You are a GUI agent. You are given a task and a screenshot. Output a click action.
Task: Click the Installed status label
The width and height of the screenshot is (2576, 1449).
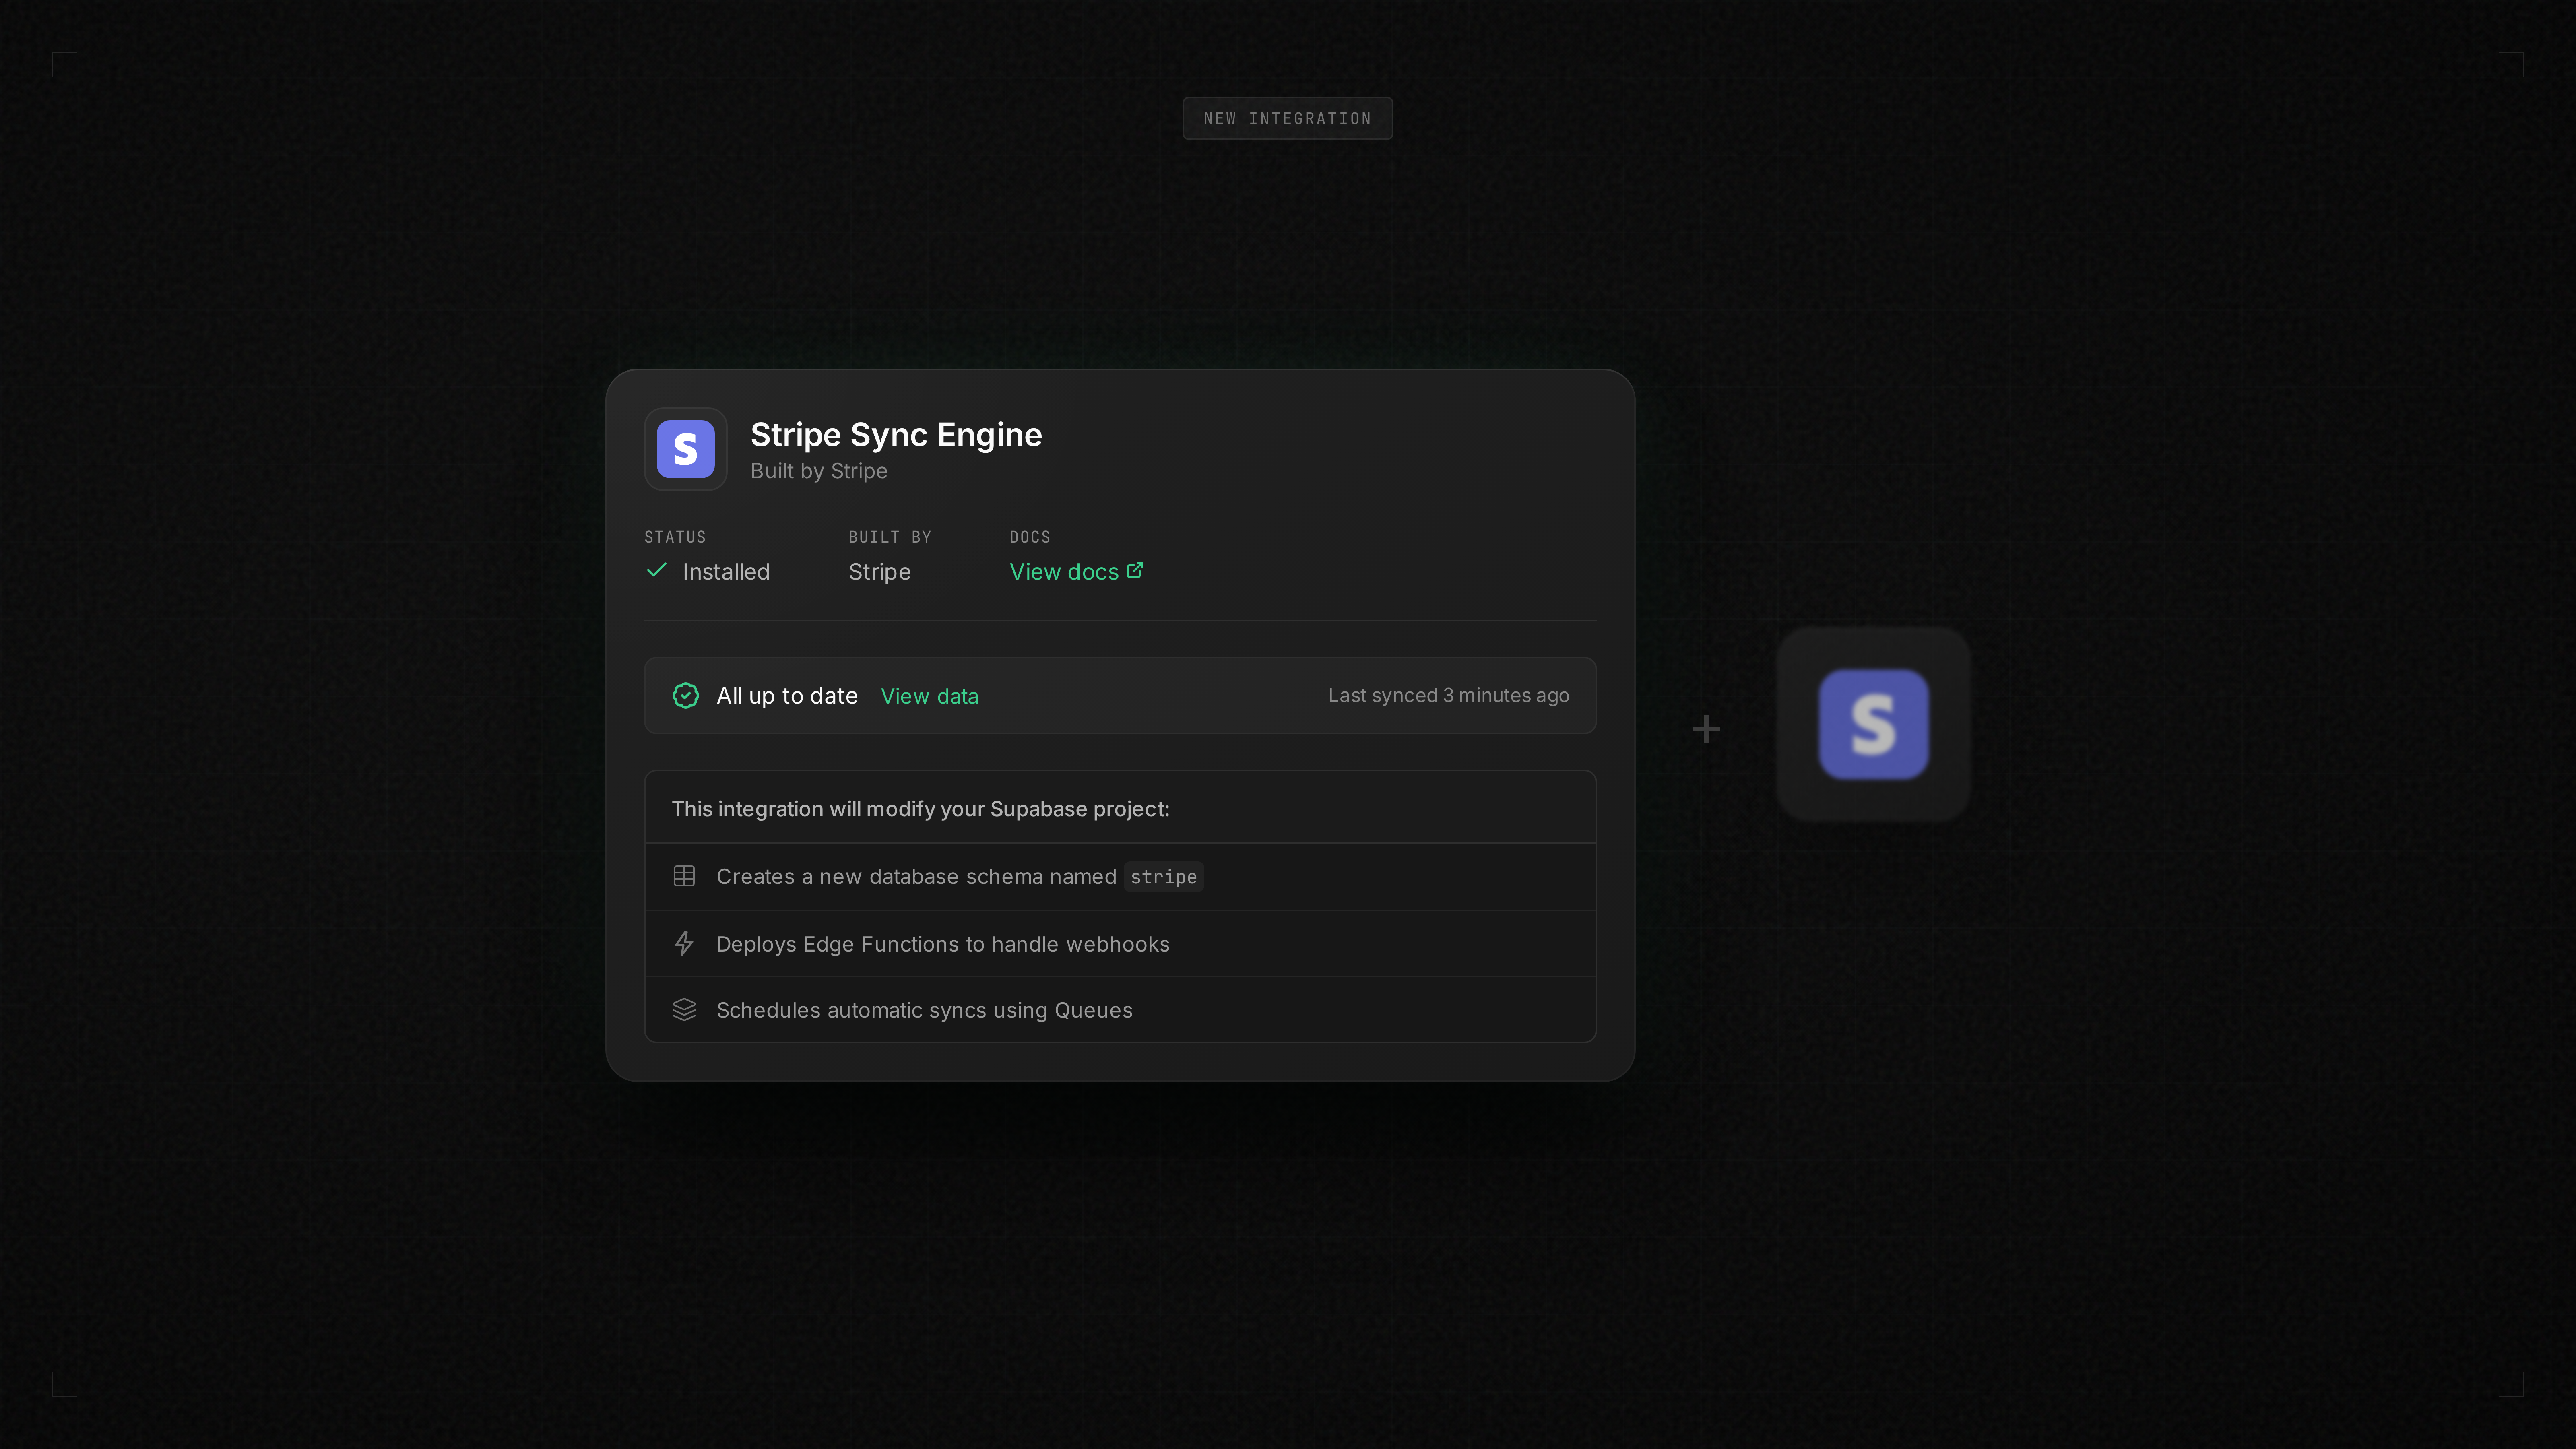click(725, 572)
